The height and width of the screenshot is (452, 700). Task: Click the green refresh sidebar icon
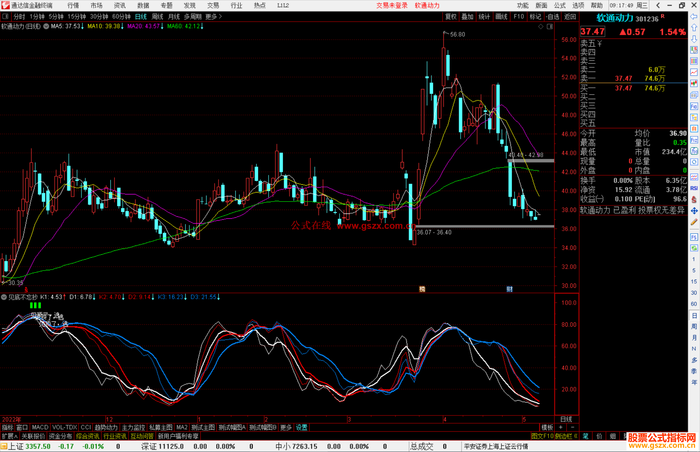click(694, 248)
